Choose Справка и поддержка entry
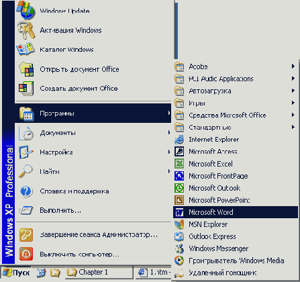This screenshot has width=300, height=282. 93,191
